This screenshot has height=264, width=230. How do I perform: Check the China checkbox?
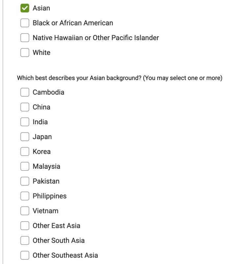[x=25, y=107]
